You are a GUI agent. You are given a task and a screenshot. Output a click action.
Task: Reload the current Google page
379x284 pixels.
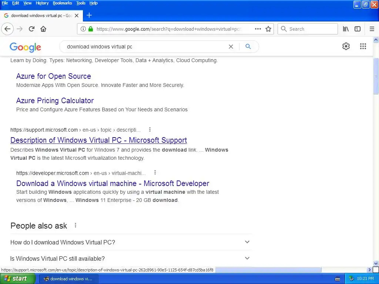31,29
